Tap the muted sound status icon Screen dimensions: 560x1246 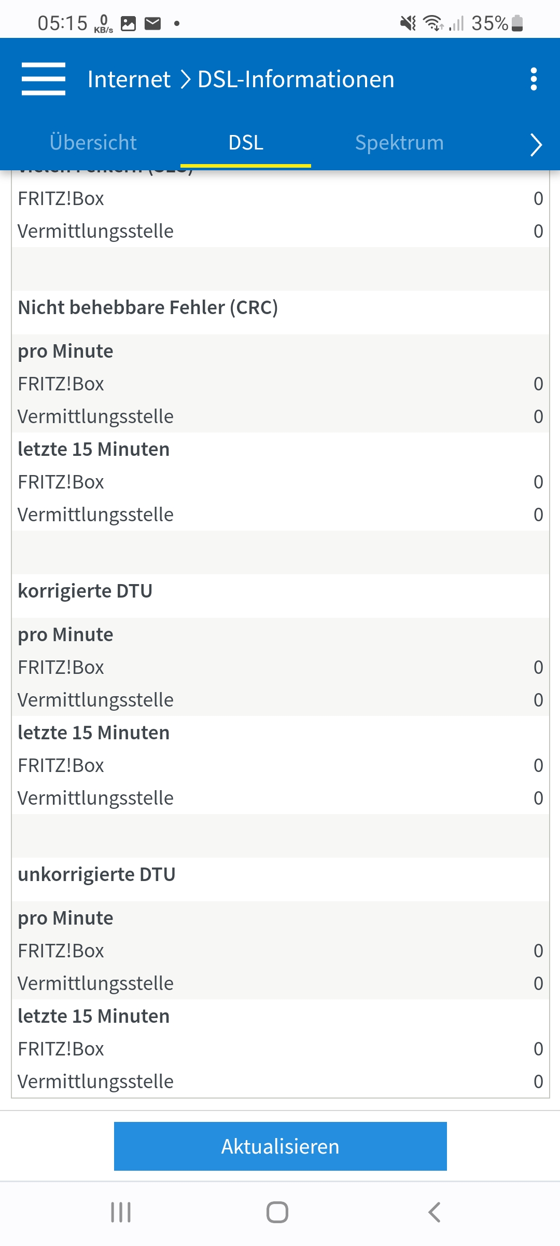tap(408, 23)
